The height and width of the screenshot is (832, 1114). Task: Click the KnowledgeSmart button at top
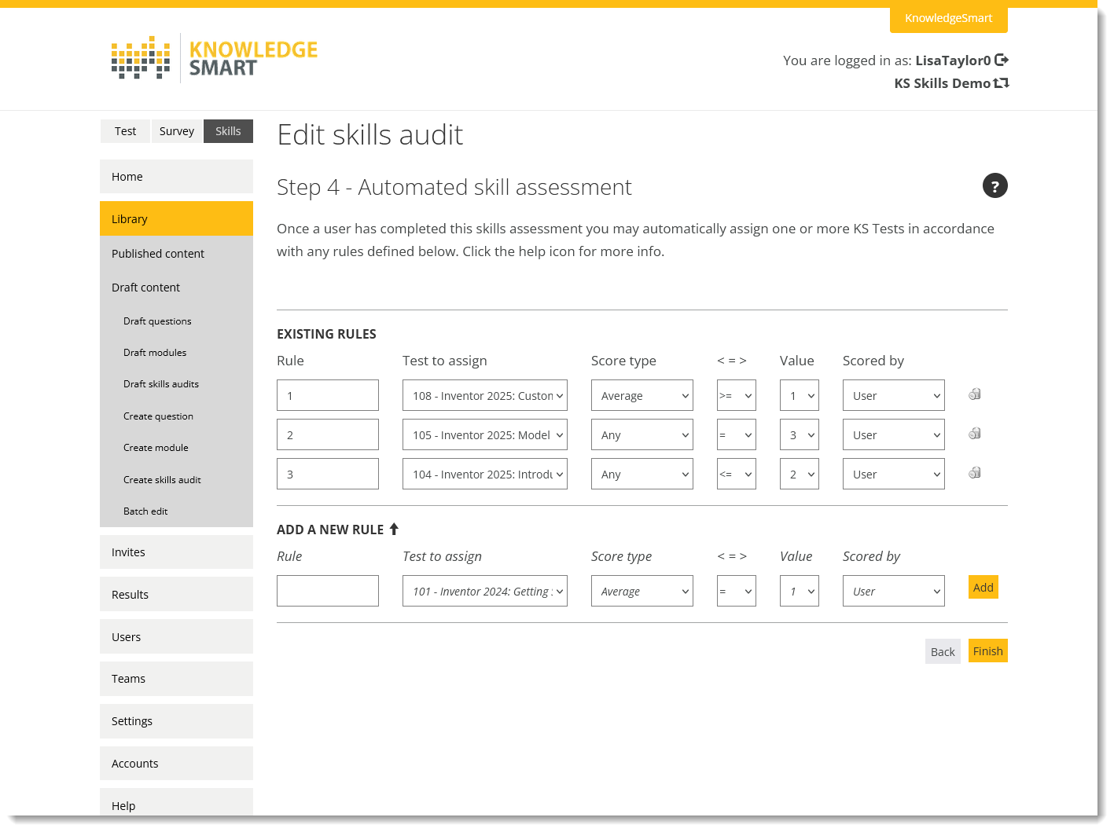pyautogui.click(x=948, y=18)
